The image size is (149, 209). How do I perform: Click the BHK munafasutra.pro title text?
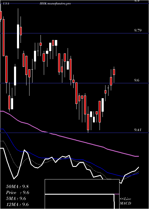click(x=55, y=4)
